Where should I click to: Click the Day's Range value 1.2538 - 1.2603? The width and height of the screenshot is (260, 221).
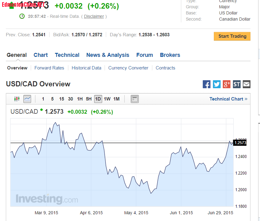(154, 35)
